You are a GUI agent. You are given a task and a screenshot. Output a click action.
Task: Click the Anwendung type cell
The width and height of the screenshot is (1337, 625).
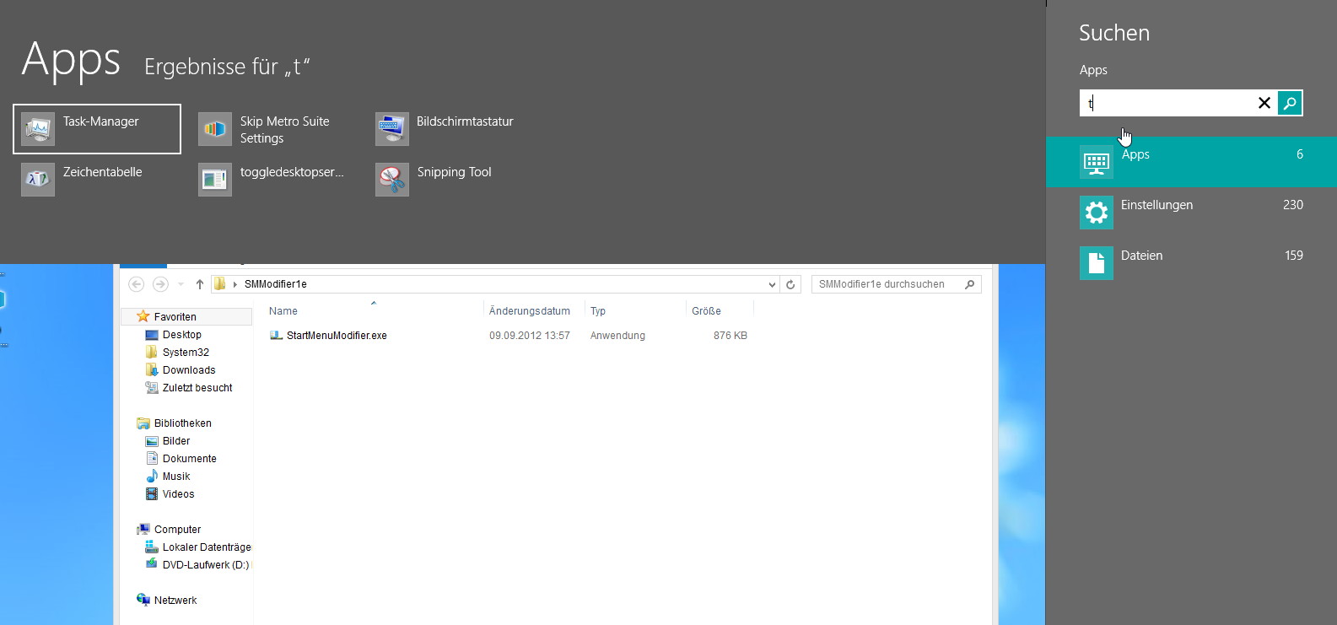[x=617, y=336]
